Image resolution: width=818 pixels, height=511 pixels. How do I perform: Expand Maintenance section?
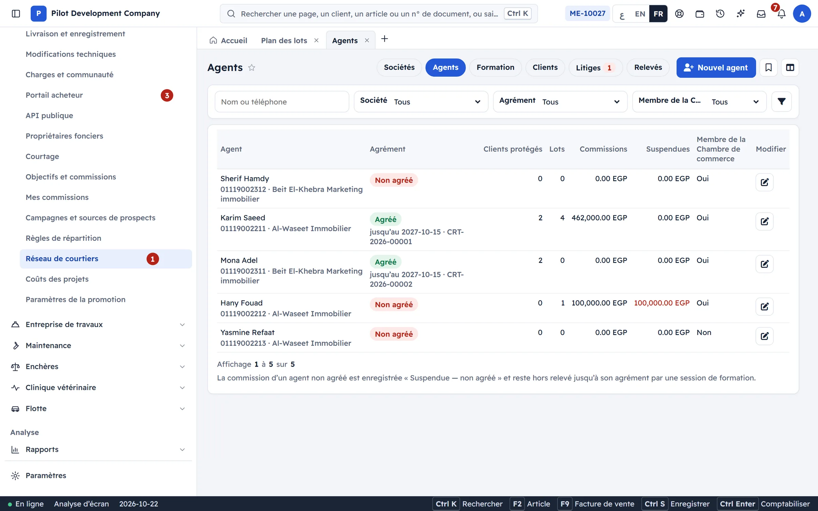point(98,346)
